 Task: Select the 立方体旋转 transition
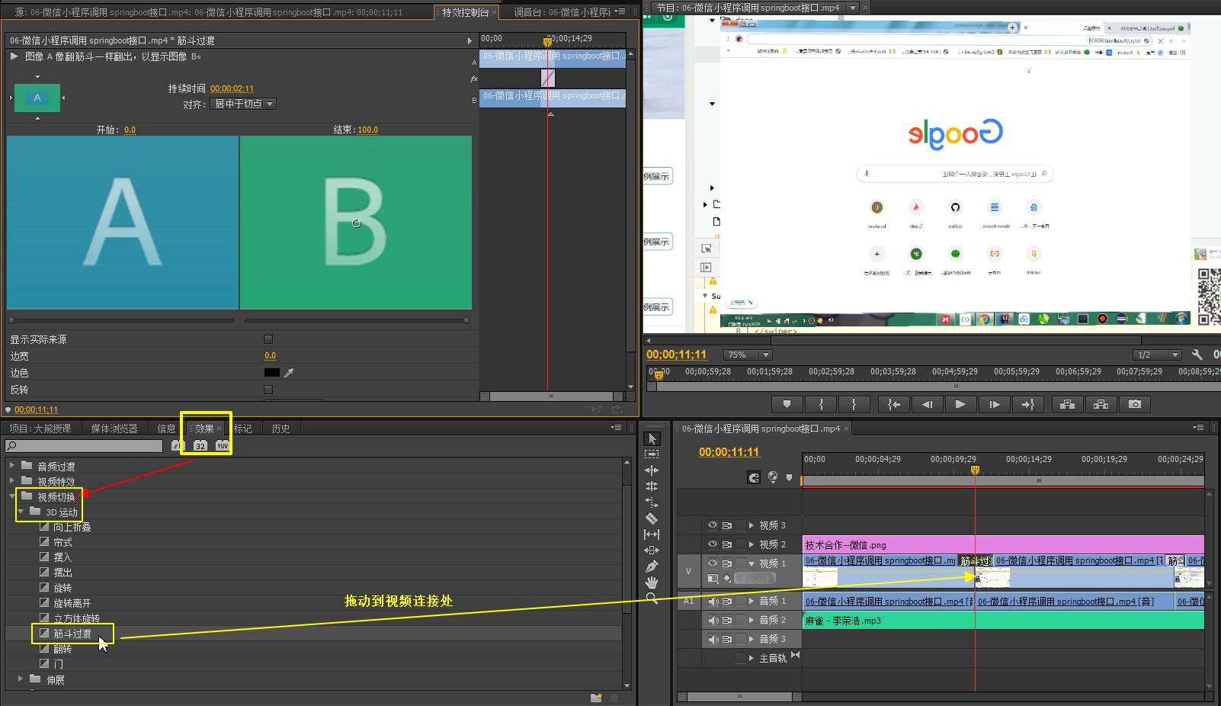(x=76, y=618)
